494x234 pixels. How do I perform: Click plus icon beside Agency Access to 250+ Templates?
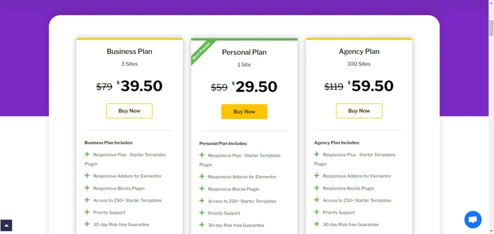317,200
